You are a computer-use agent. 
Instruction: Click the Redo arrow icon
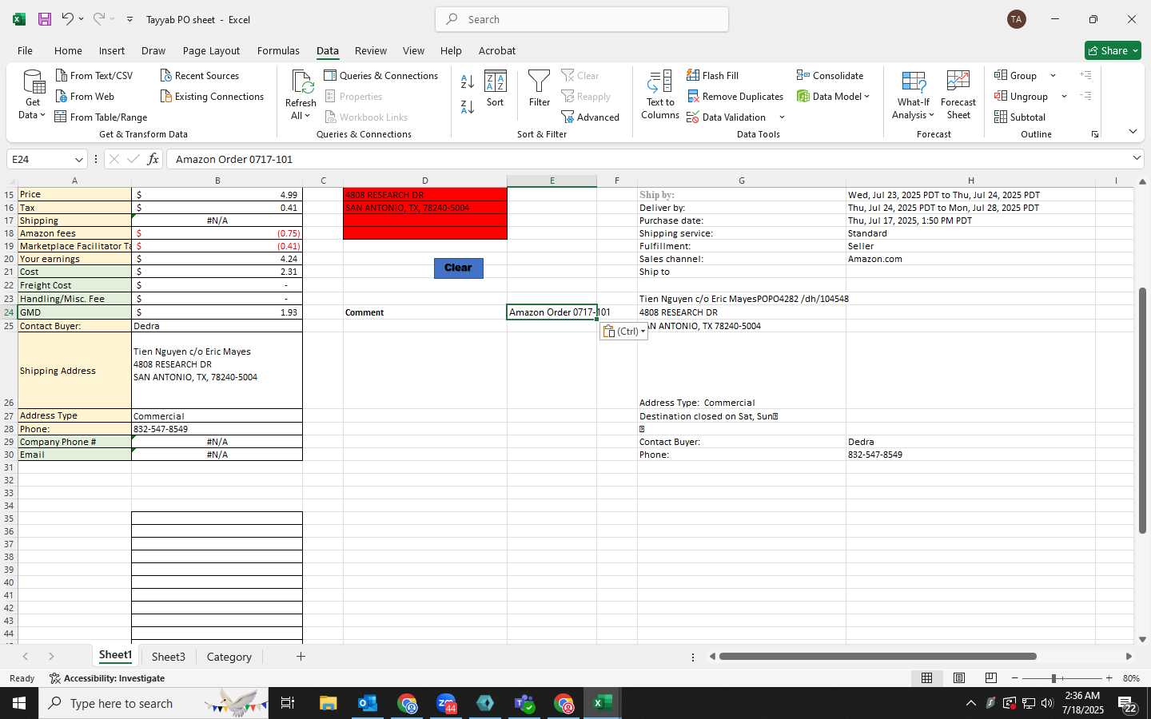click(99, 19)
